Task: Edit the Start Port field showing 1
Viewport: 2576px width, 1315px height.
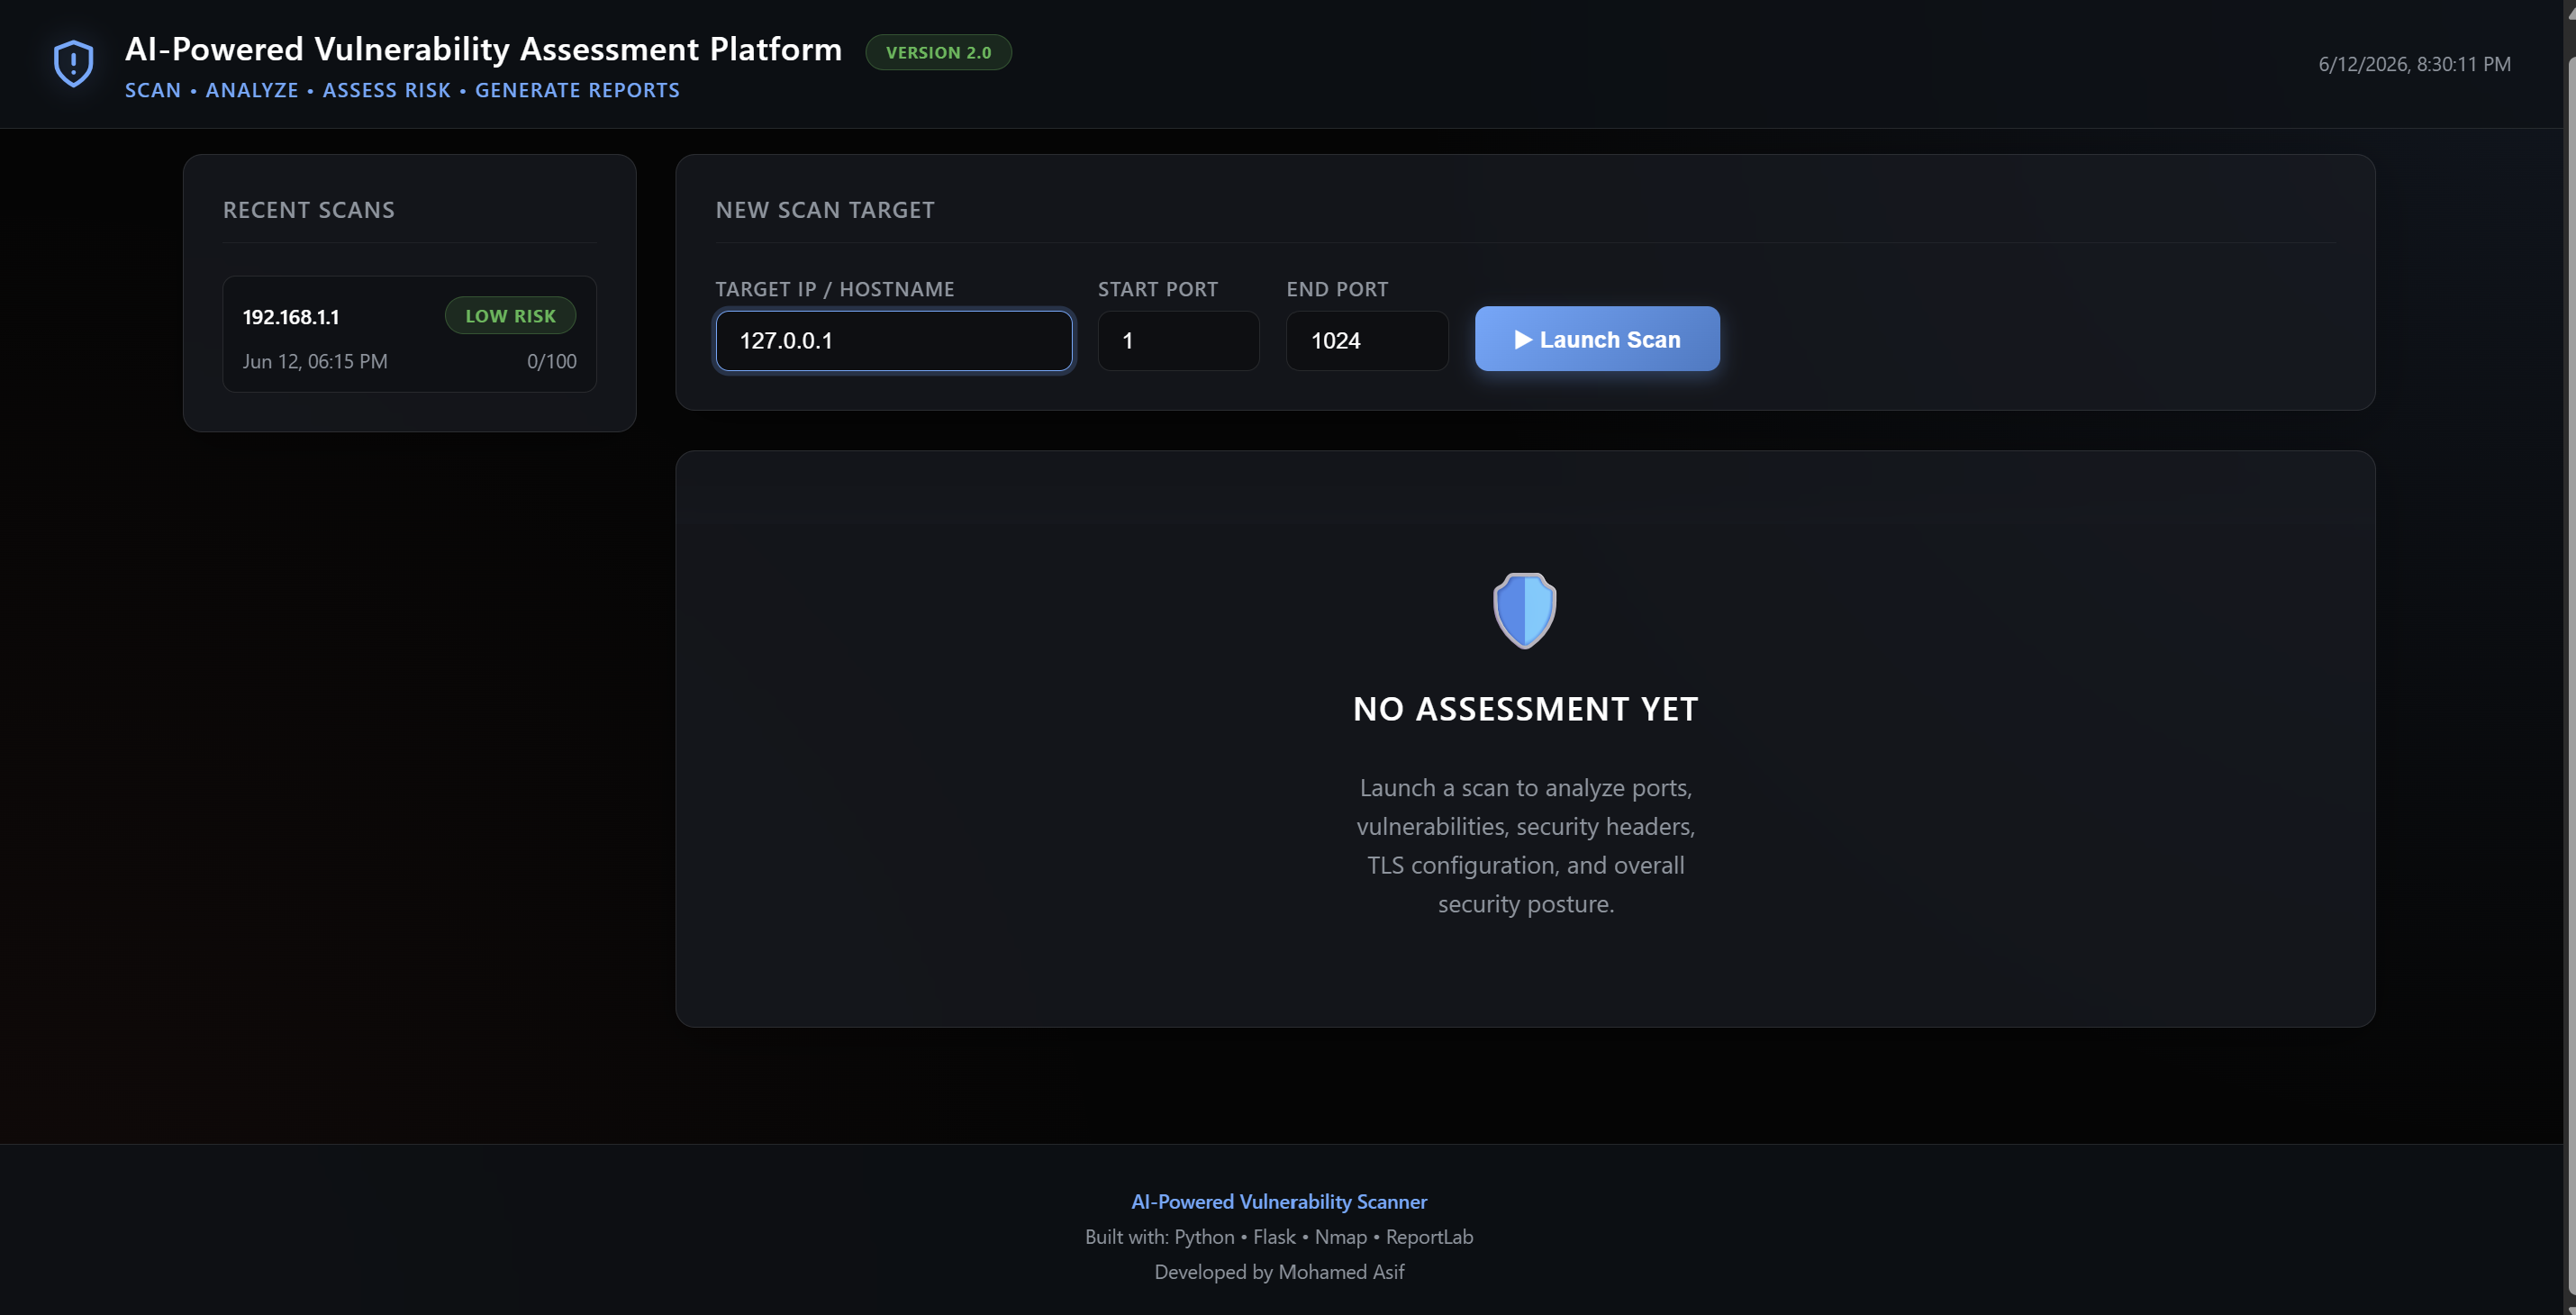Action: [1178, 341]
